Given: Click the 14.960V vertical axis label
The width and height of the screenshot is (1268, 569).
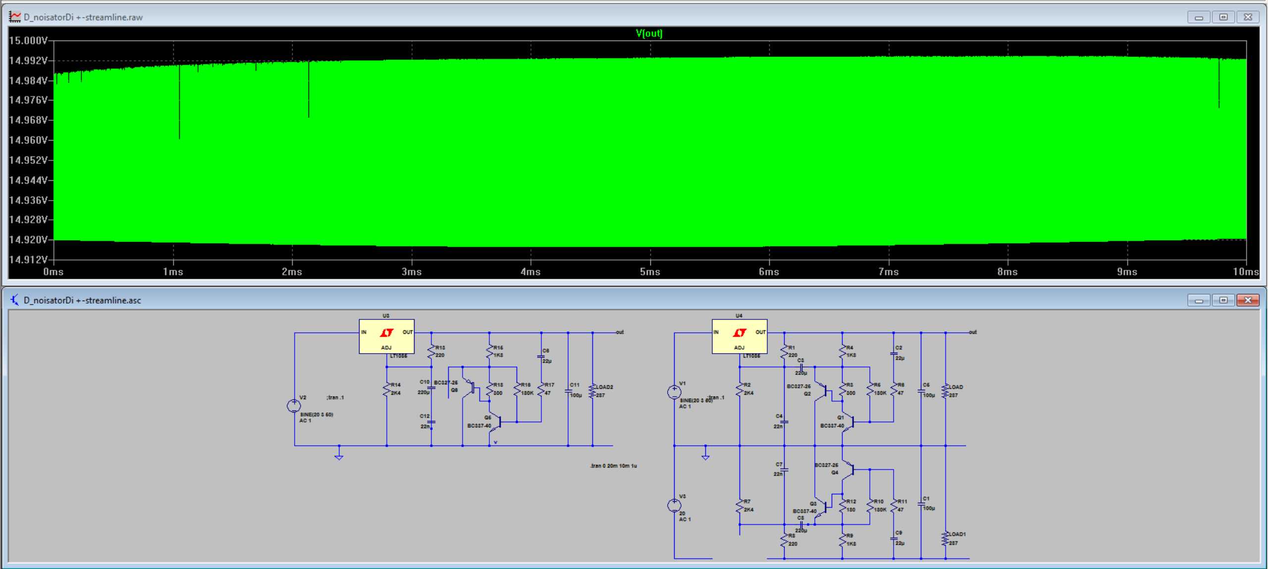Looking at the screenshot, I should point(28,140).
